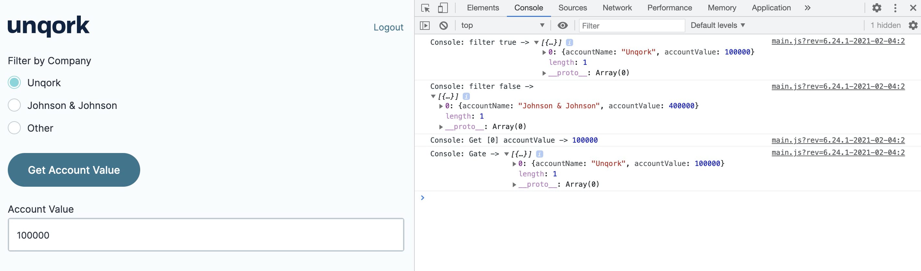Click the Account Value input field
The width and height of the screenshot is (921, 271).
[x=206, y=235]
